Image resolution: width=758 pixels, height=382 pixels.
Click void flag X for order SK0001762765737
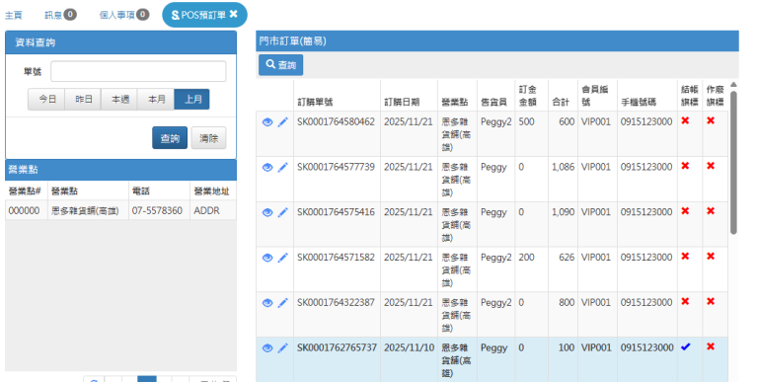coord(711,346)
